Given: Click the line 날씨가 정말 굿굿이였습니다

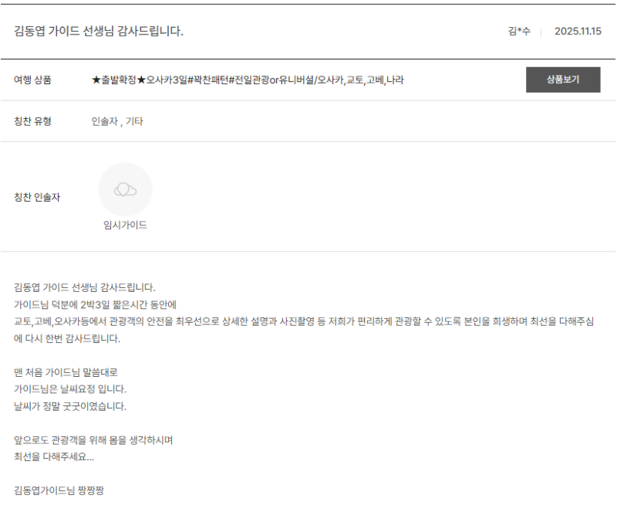Looking at the screenshot, I should [70, 405].
